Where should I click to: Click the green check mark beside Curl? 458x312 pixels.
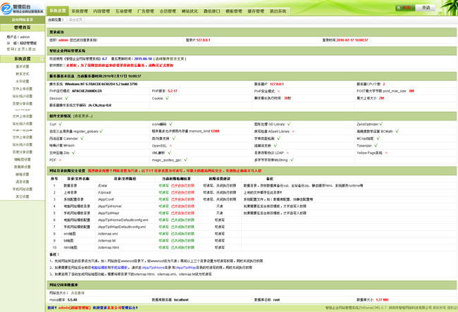click(x=60, y=124)
